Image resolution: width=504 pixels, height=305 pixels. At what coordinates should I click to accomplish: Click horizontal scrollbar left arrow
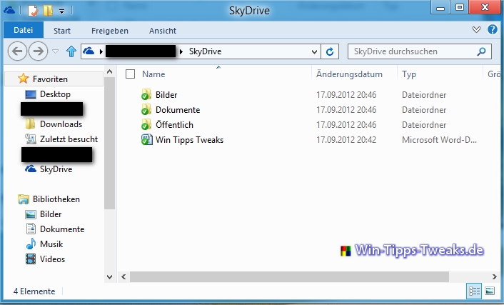(x=124, y=276)
